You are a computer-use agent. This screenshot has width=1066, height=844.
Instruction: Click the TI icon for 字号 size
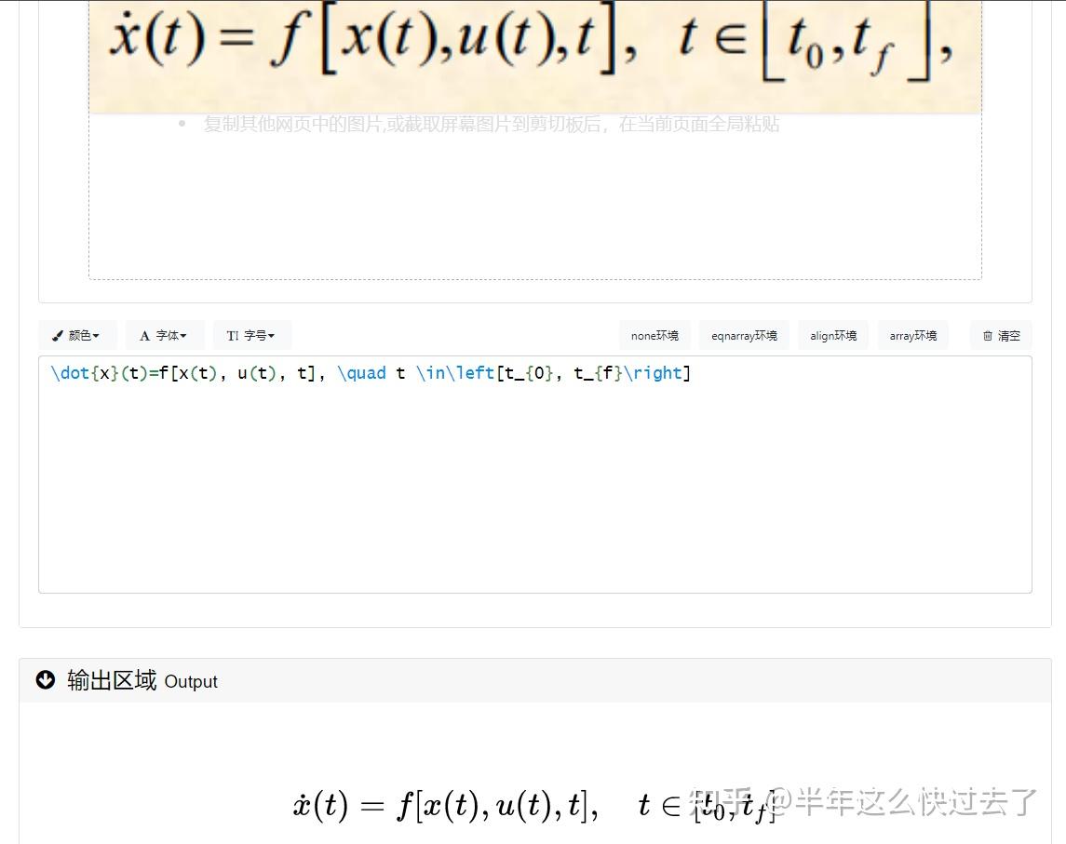click(x=233, y=335)
